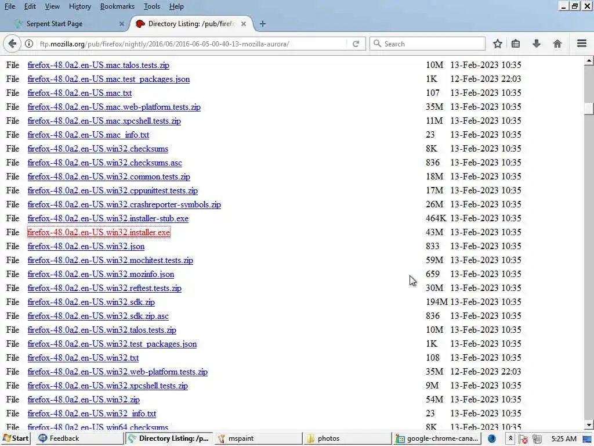Select the Directory Listing tab
Viewport: 594px width, 446px height.
pyautogui.click(x=191, y=24)
